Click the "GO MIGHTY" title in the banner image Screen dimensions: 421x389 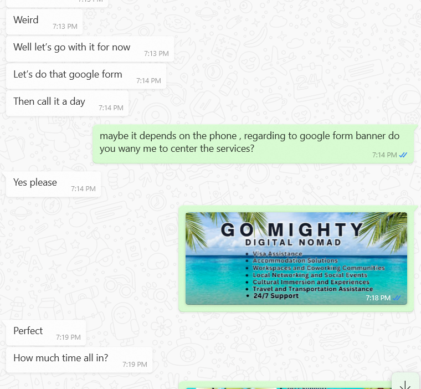click(292, 230)
